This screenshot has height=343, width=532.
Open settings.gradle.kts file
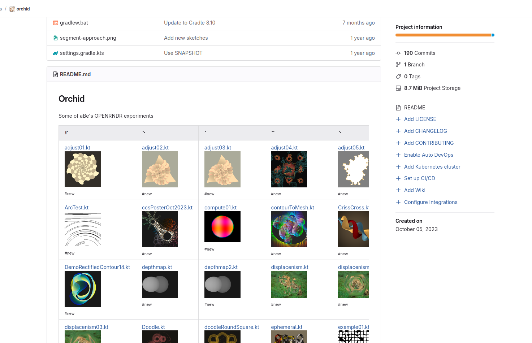82,53
